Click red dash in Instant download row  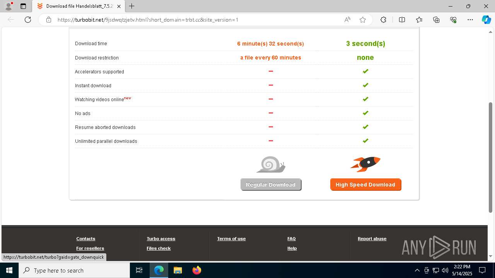coord(271,85)
